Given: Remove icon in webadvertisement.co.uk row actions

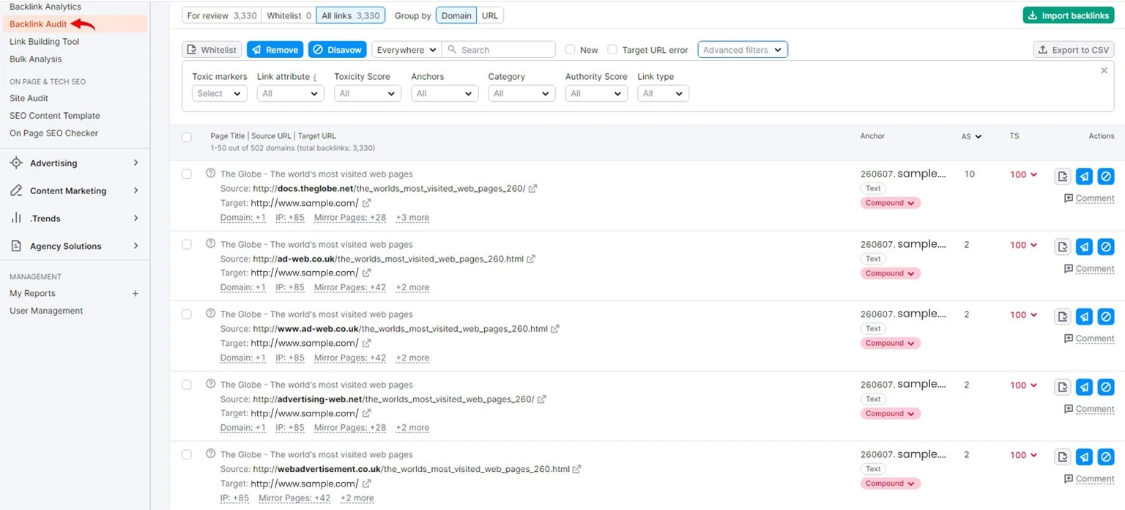Looking at the screenshot, I should (1085, 457).
